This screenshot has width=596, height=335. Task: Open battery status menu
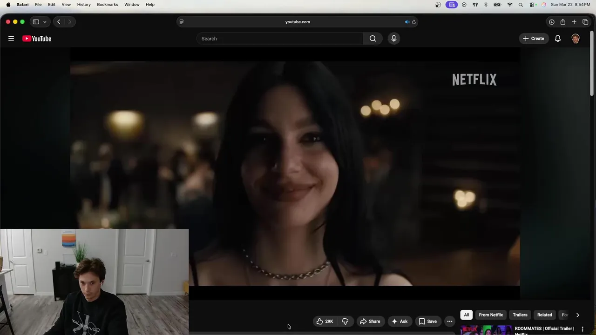(x=497, y=5)
